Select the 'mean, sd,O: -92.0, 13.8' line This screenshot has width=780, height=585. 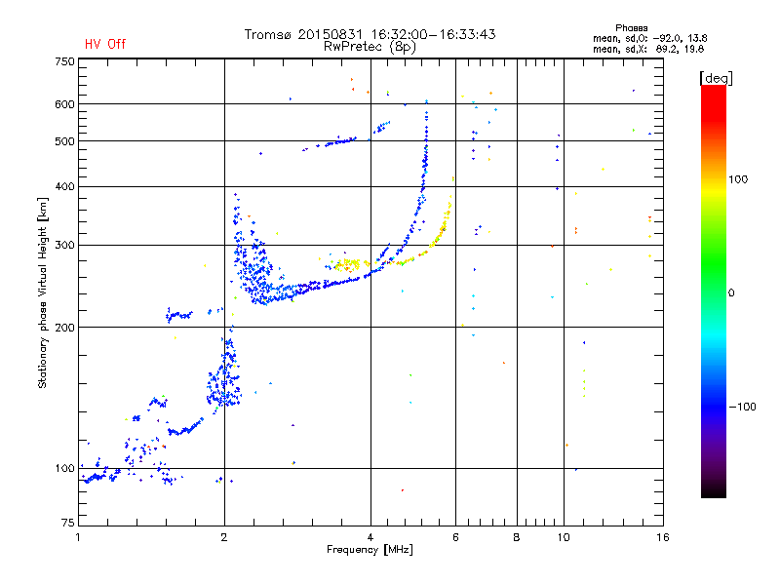point(649,38)
